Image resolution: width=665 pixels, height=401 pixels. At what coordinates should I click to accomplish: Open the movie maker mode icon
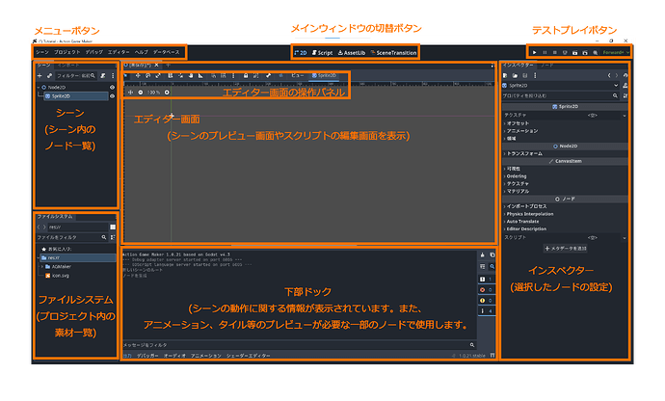pos(596,53)
